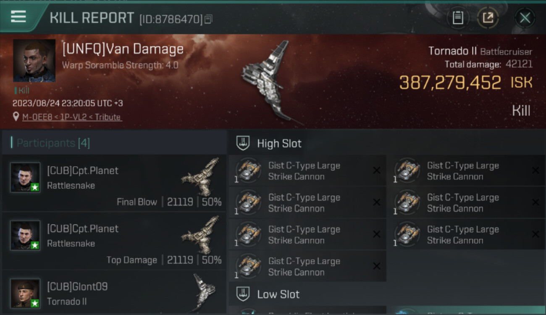Open Glont09 participant portrait
546x315 pixels.
tap(25, 293)
